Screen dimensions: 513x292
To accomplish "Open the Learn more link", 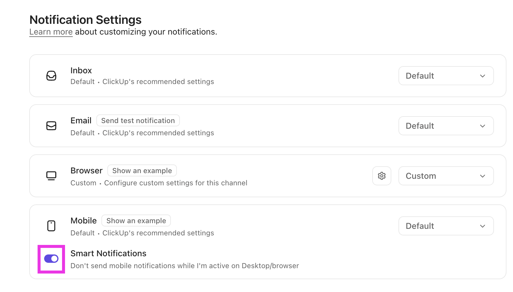I will (51, 32).
